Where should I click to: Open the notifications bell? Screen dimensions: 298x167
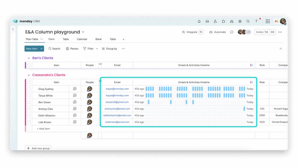[199, 21]
